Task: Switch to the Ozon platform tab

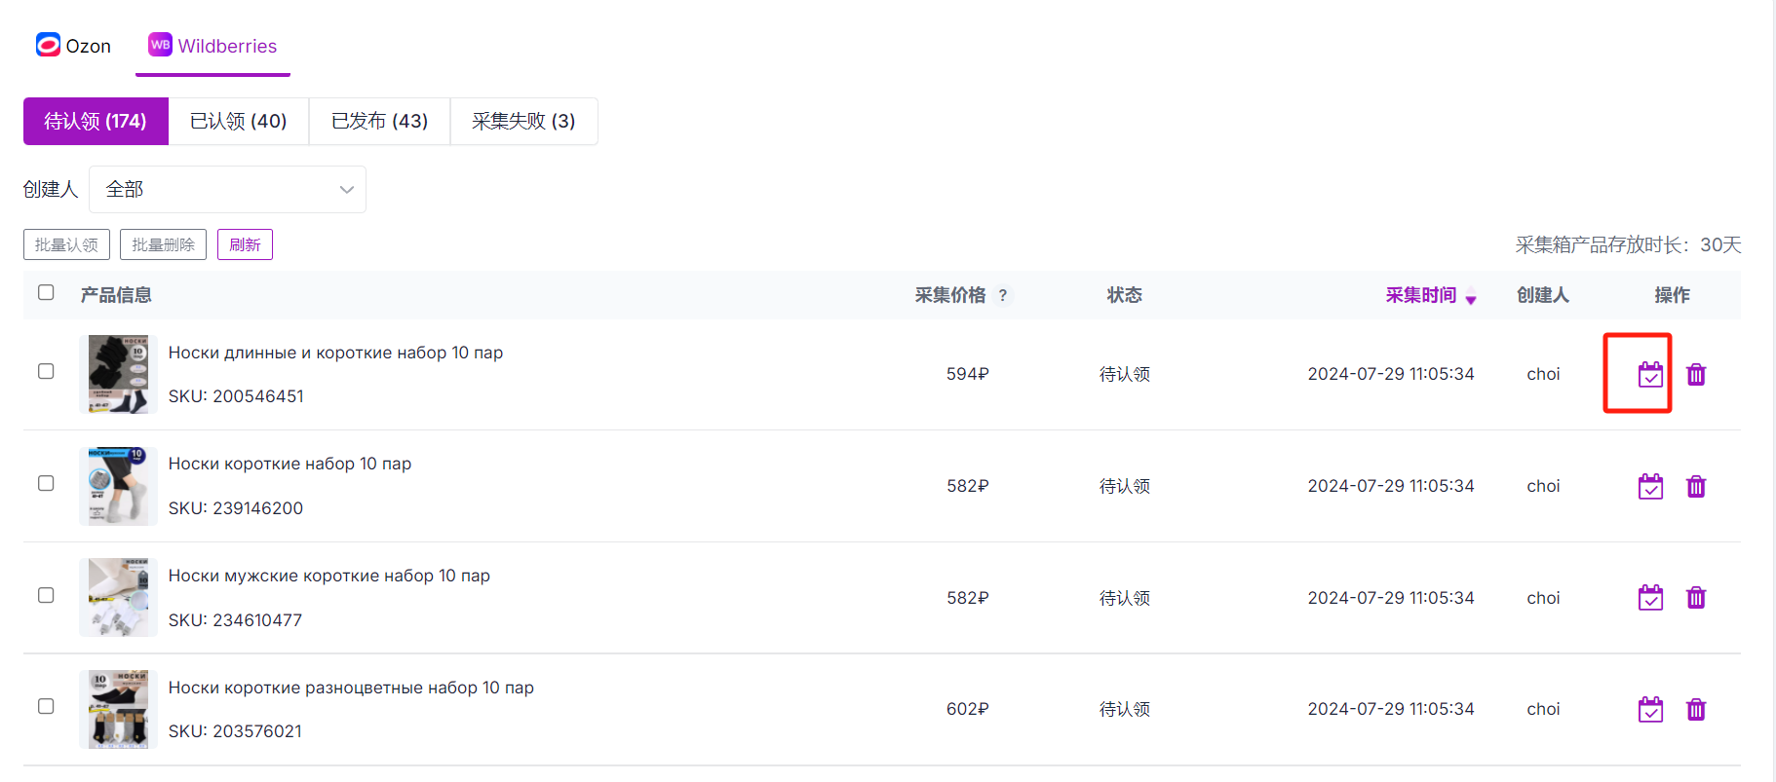Action: pos(74,46)
